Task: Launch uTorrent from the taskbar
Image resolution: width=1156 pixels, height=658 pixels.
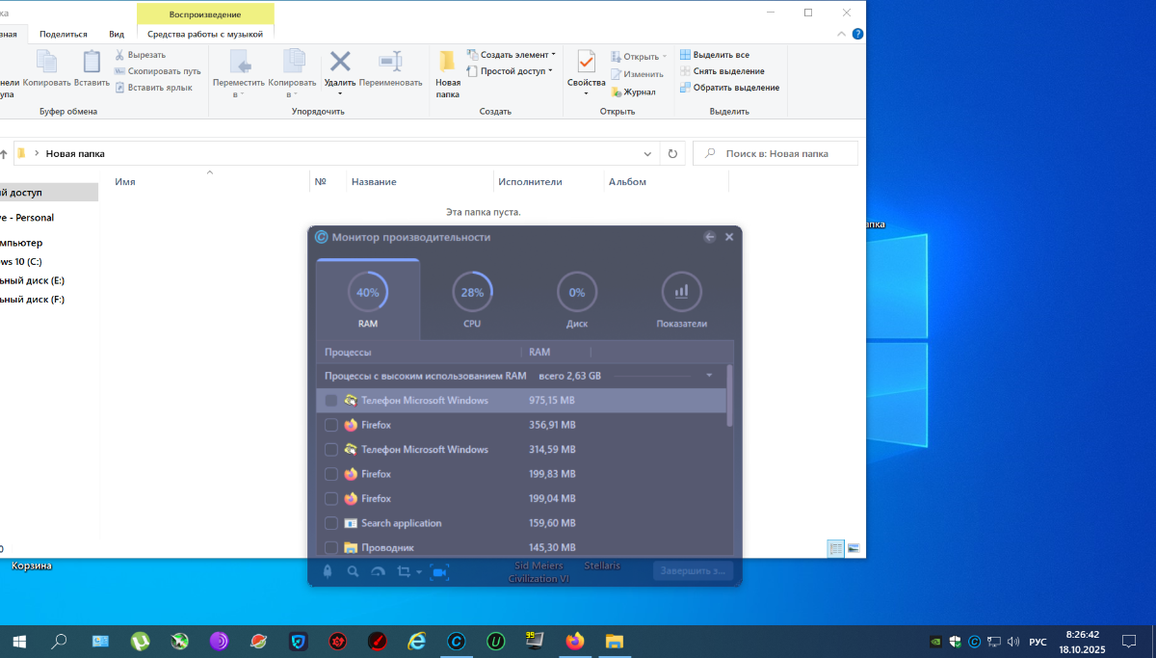Action: pos(140,641)
